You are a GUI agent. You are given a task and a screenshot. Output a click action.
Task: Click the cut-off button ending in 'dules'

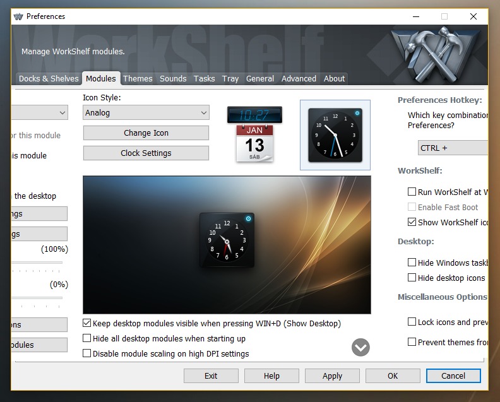click(39, 345)
